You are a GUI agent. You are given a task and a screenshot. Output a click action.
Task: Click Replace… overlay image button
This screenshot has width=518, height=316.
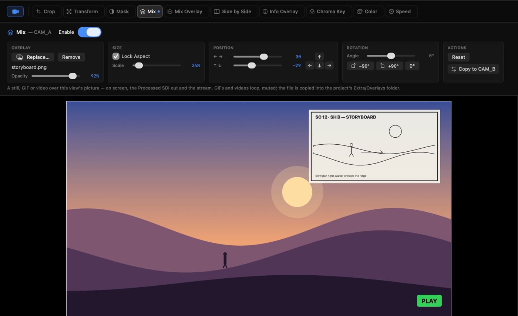(33, 57)
